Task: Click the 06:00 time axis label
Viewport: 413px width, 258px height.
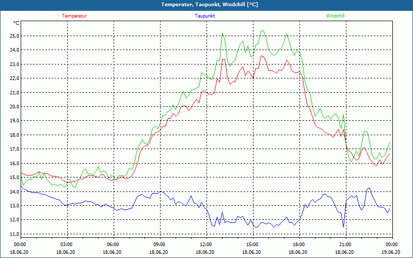Action: [x=113, y=244]
